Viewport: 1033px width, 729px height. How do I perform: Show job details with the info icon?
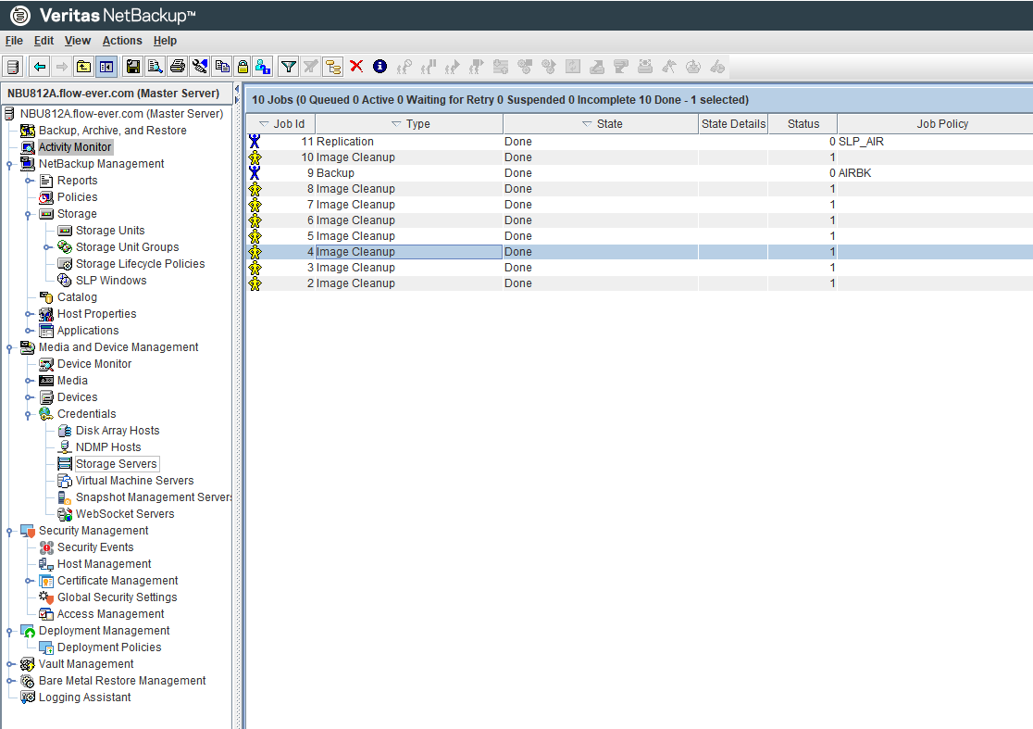(x=380, y=66)
